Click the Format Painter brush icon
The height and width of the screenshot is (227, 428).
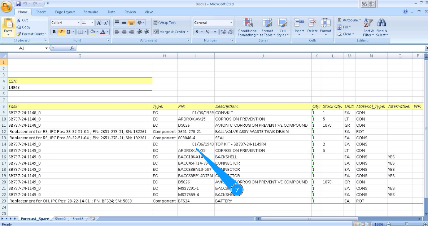pyautogui.click(x=19, y=34)
